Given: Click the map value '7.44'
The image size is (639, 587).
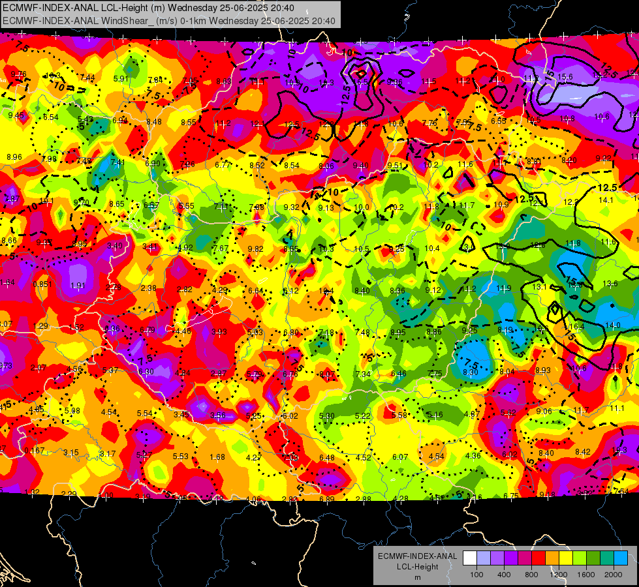Looking at the screenshot, I should coord(87,78).
